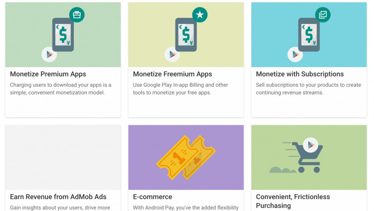Click the star badge icon on Freemium card
Viewport: 374px width, 211px height.
(x=200, y=15)
